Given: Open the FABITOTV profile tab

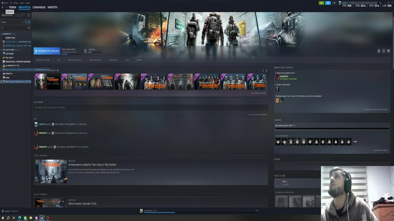Looking at the screenshot, I should click(53, 7).
